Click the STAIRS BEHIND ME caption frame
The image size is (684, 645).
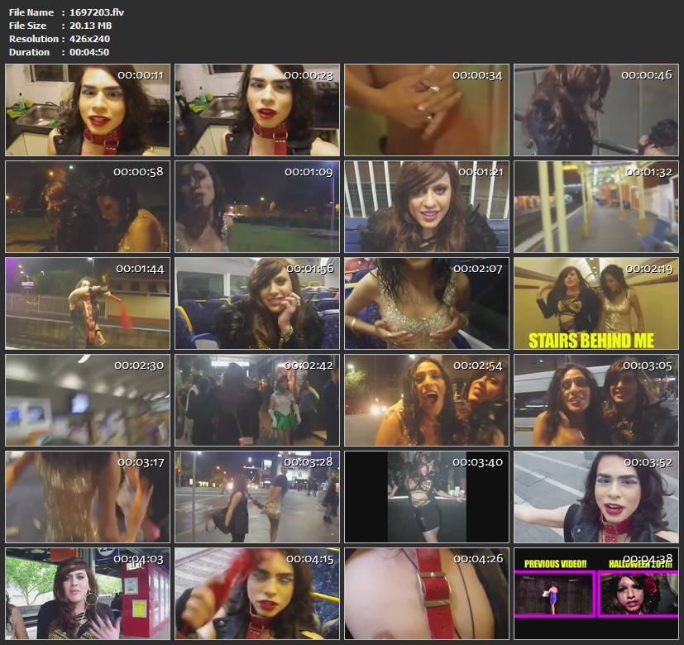596,303
